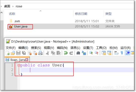Click the 2018/5/11 15:01 date cell

[87, 21]
